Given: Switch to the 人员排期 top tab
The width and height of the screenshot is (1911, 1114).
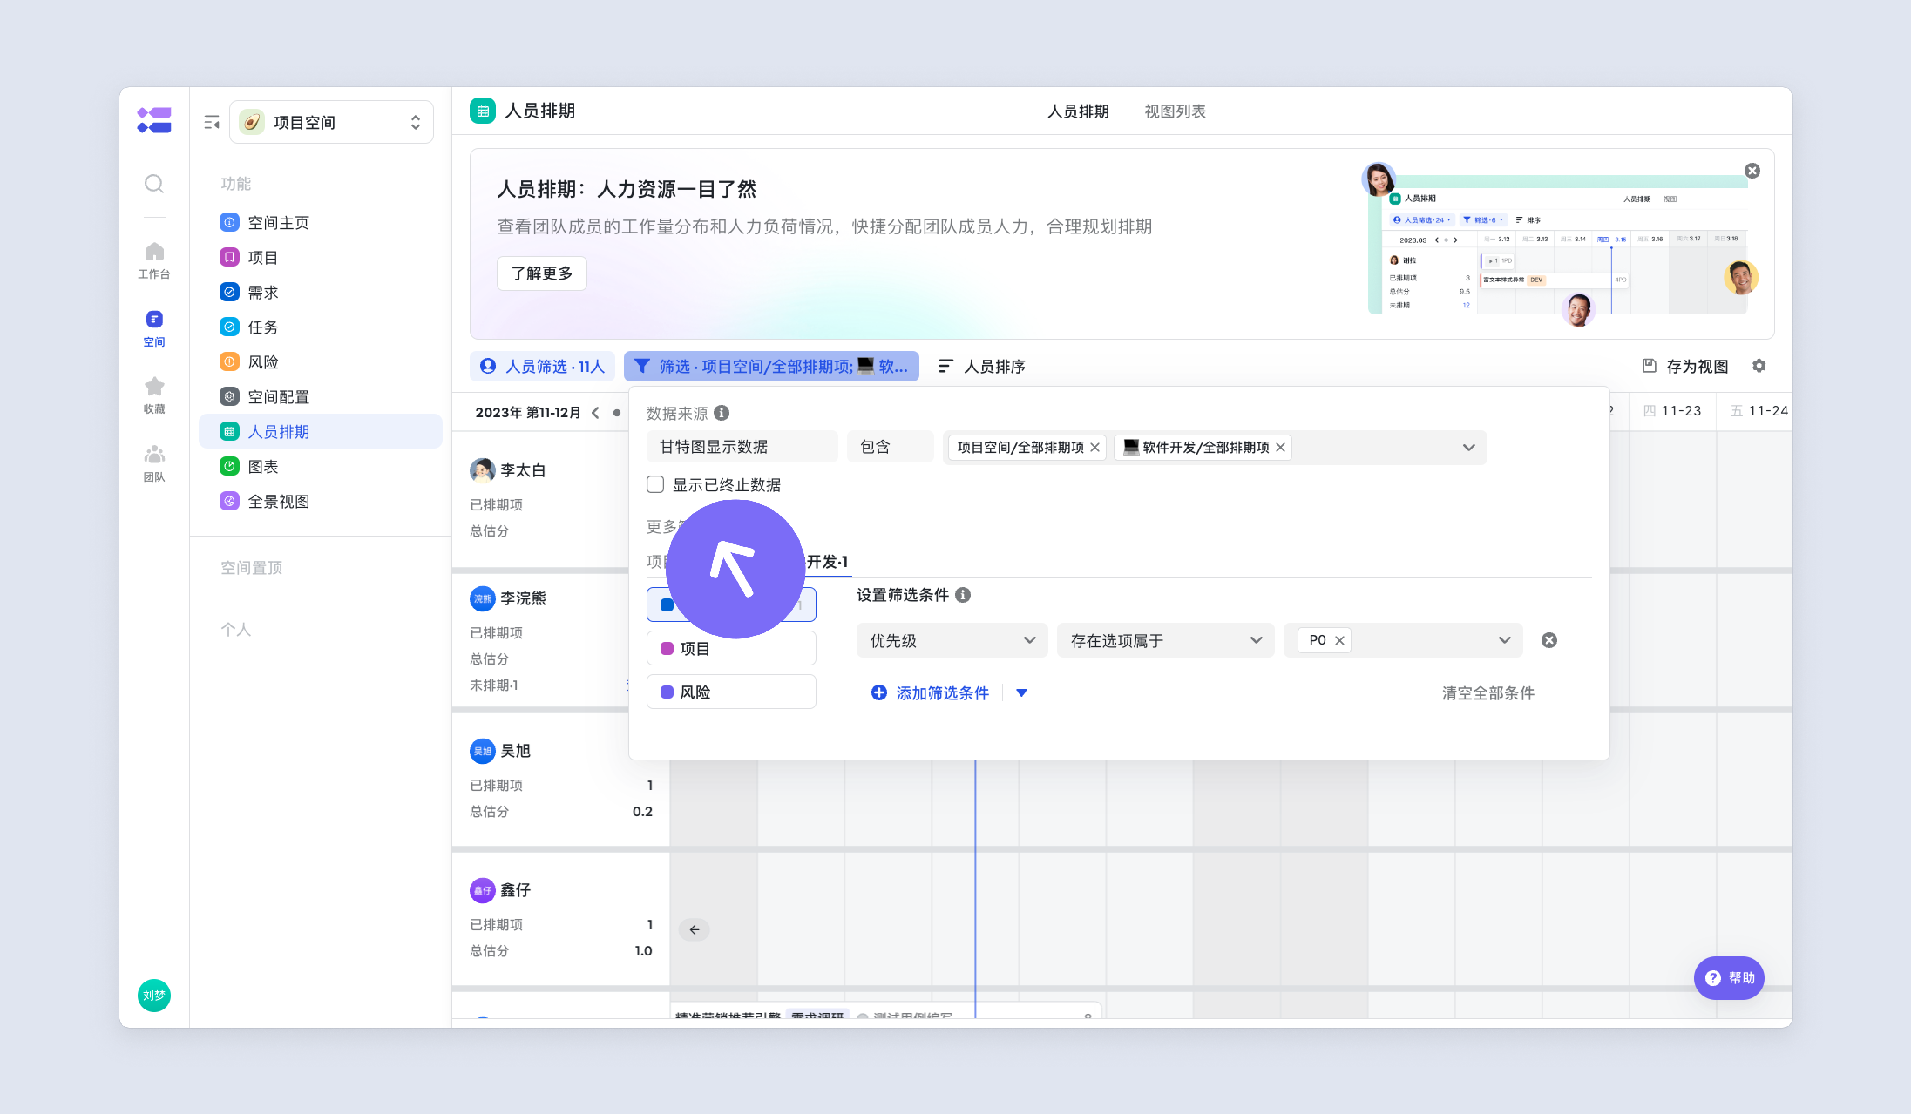Looking at the screenshot, I should click(x=1077, y=111).
